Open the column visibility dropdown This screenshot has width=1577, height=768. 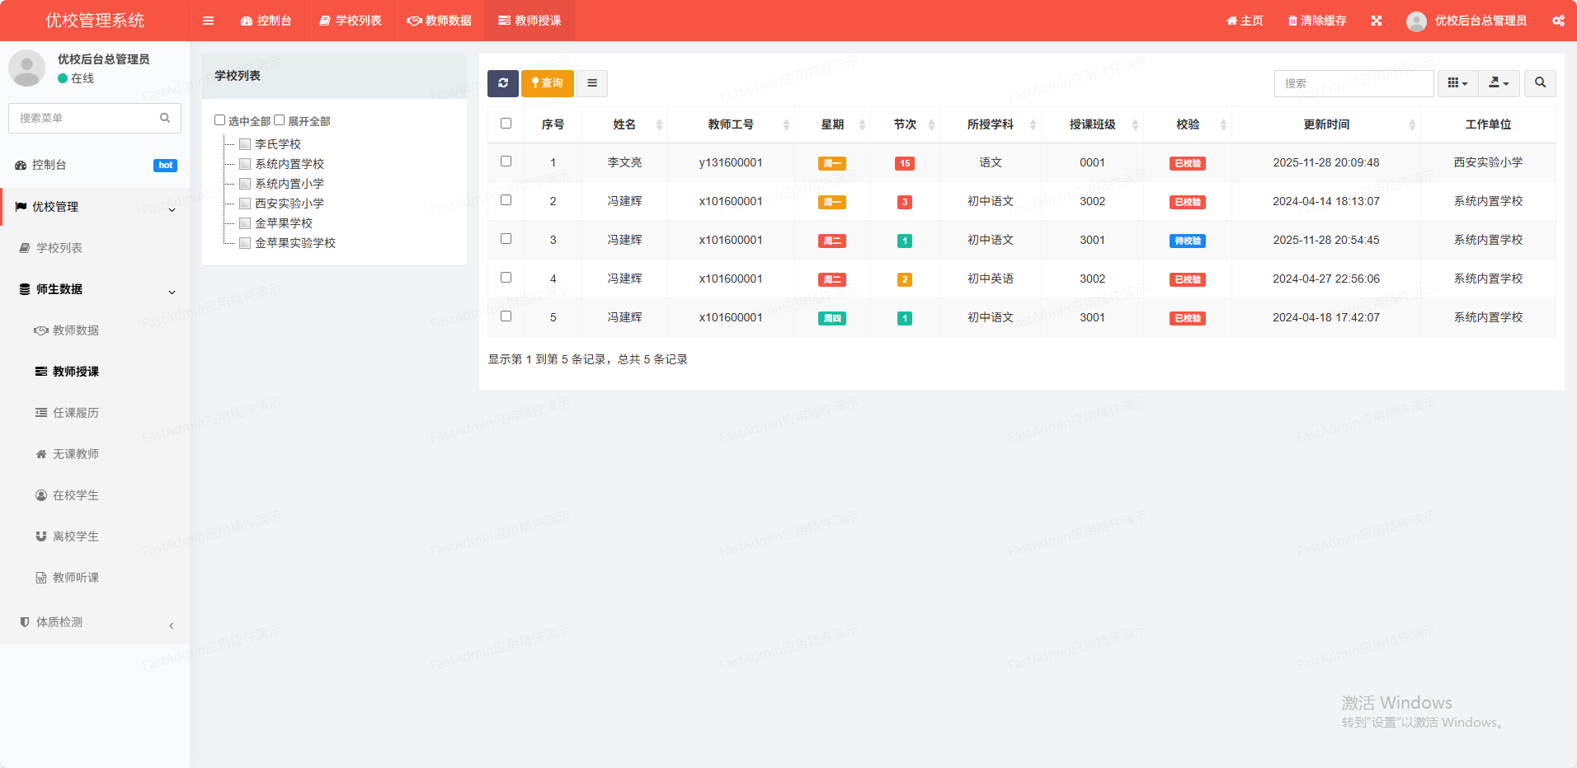click(x=1457, y=83)
